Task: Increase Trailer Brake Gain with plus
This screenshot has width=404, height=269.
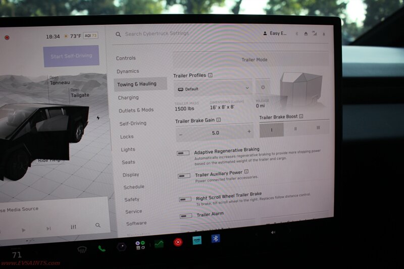Action: point(249,131)
